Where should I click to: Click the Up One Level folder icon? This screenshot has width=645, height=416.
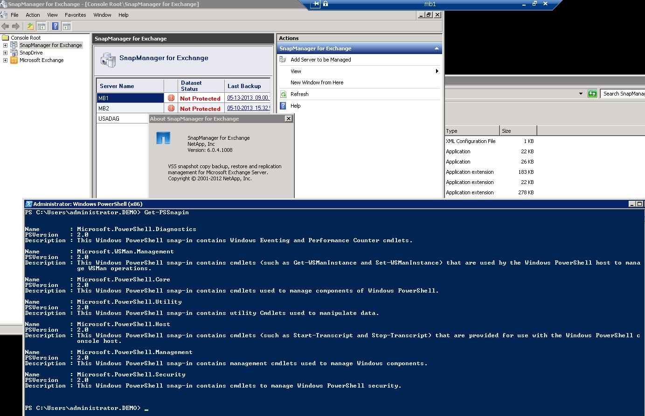pyautogui.click(x=30, y=27)
